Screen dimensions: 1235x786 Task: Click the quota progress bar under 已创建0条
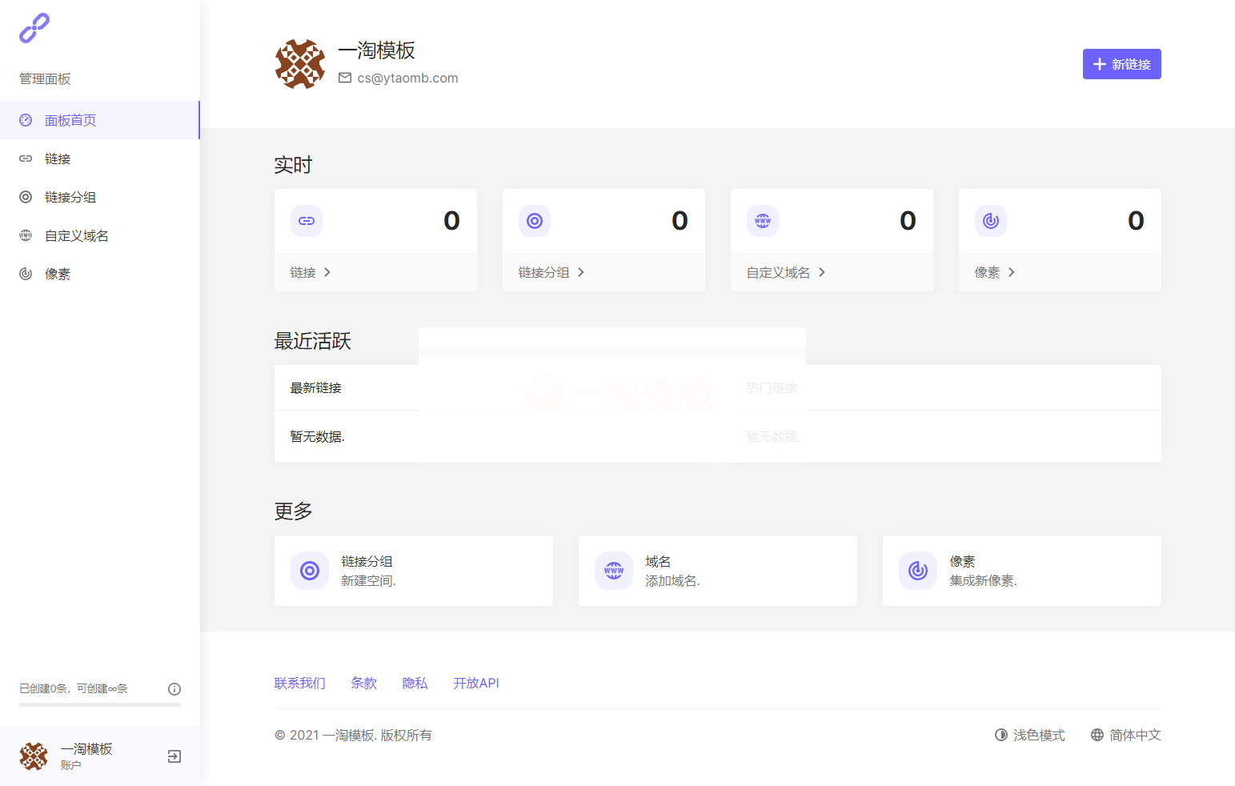99,704
